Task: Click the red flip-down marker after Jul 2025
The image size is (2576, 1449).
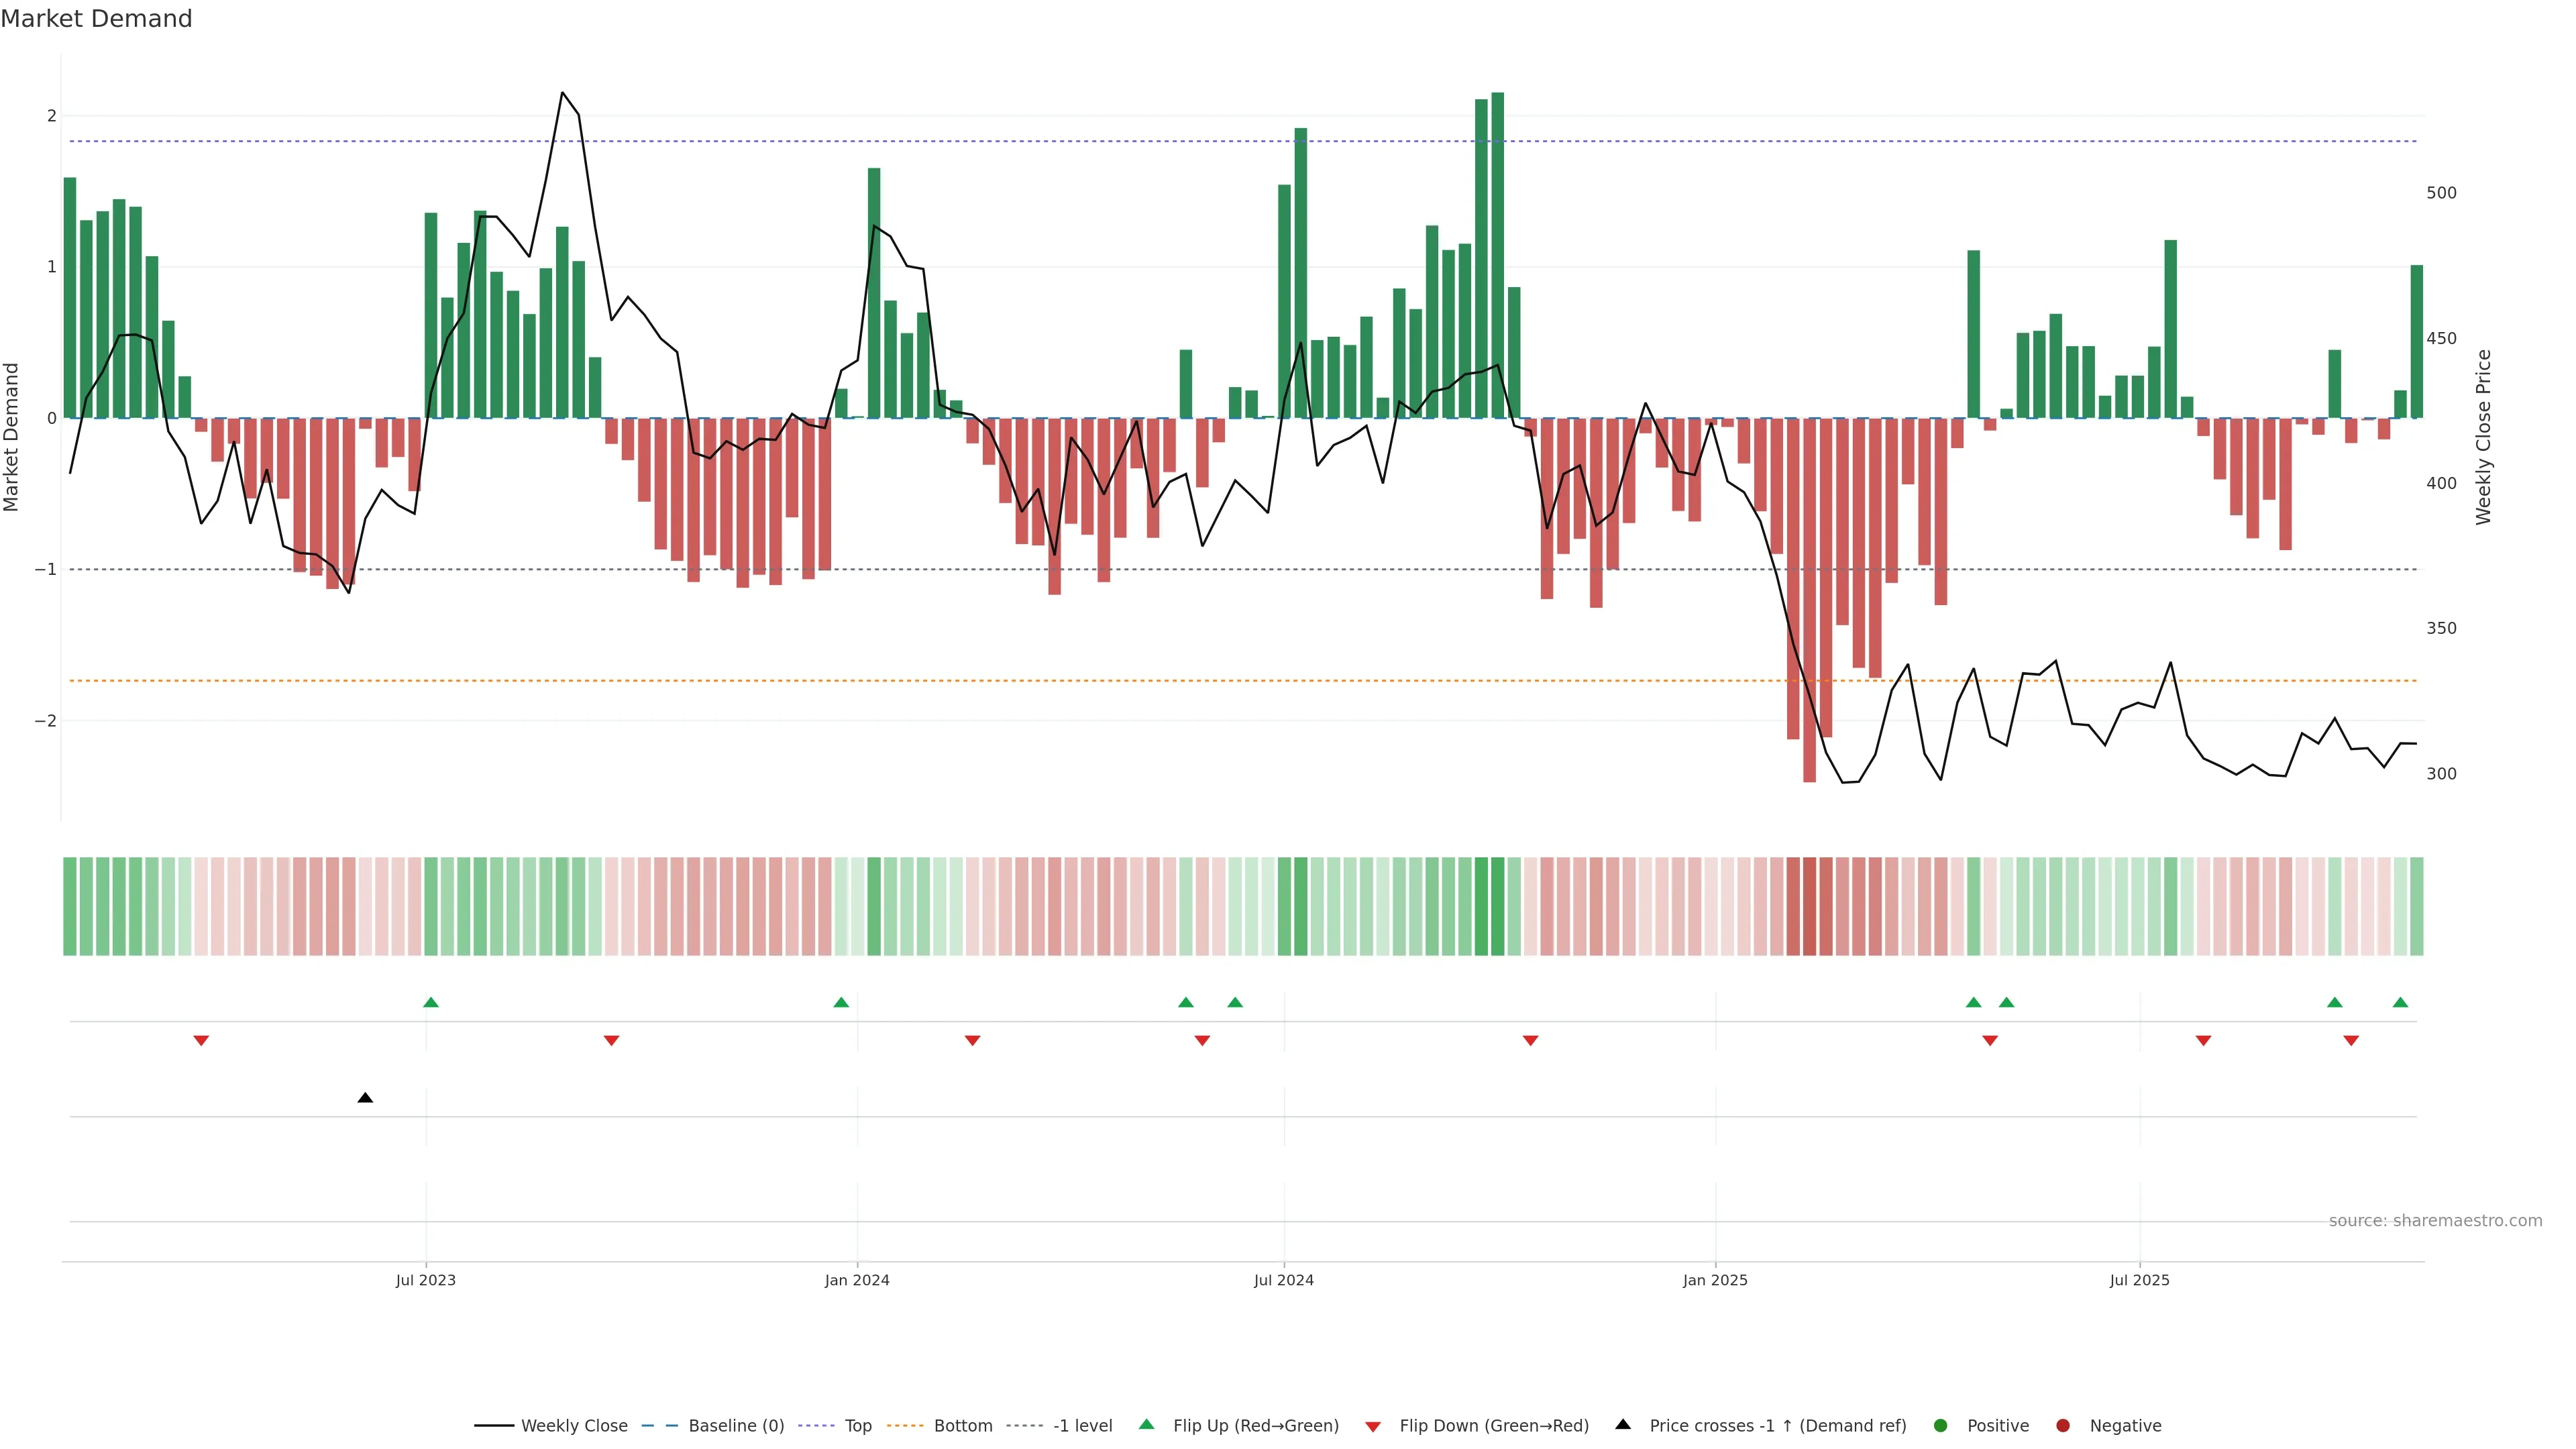Action: pyautogui.click(x=2203, y=1041)
